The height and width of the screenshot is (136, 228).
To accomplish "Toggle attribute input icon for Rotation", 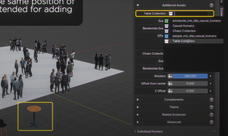I will pyautogui.click(x=170, y=76).
